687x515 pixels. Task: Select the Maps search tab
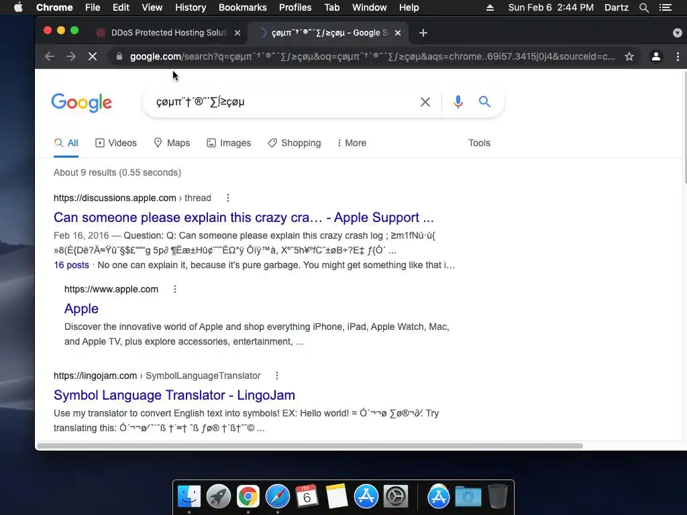tap(172, 144)
